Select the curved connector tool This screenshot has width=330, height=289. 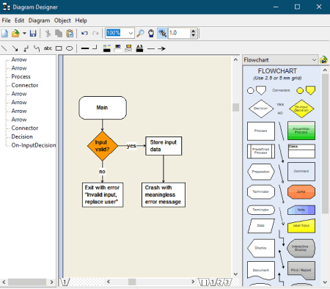37,48
